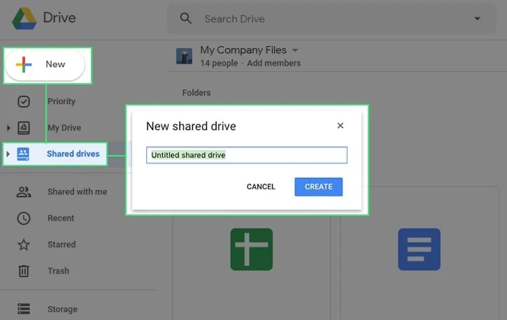This screenshot has width=507, height=320.
Task: Open search options dropdown arrow
Action: click(477, 19)
